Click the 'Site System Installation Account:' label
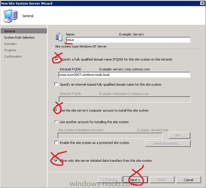The image size is (206, 188). pyautogui.click(x=81, y=130)
